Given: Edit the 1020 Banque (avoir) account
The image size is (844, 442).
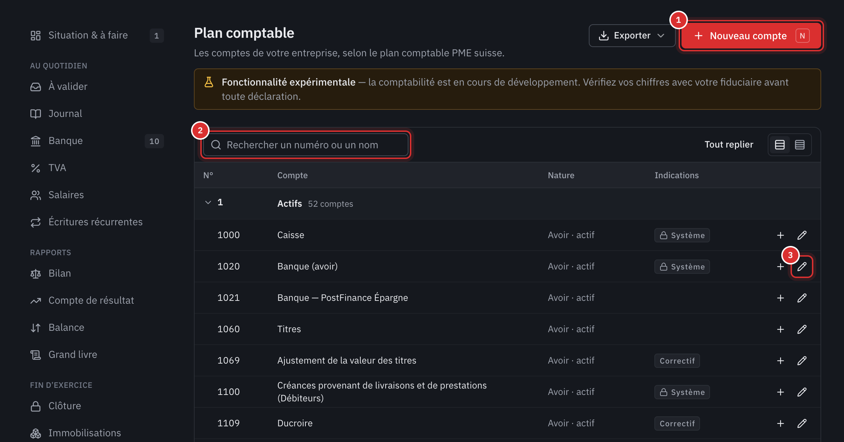Looking at the screenshot, I should click(802, 267).
